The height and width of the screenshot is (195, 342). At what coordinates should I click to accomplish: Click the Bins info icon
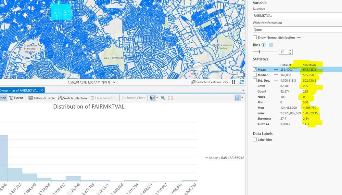tap(264, 45)
